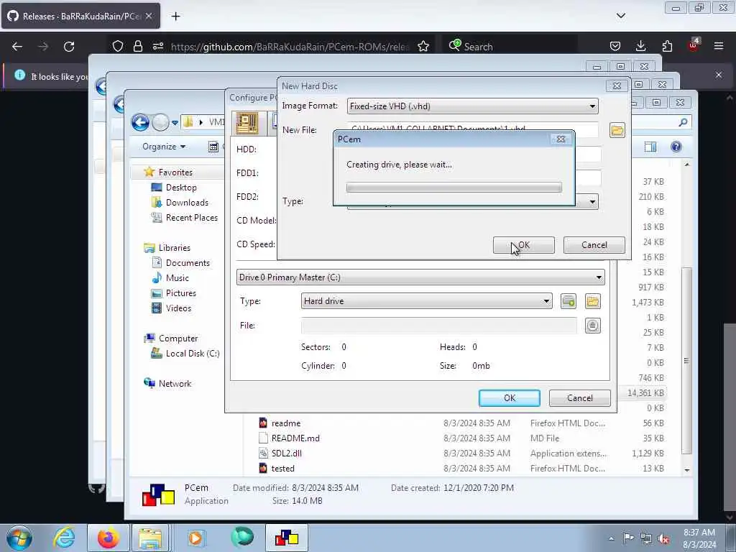Image resolution: width=736 pixels, height=552 pixels.
Task: Click the drive File path field
Action: (439, 326)
